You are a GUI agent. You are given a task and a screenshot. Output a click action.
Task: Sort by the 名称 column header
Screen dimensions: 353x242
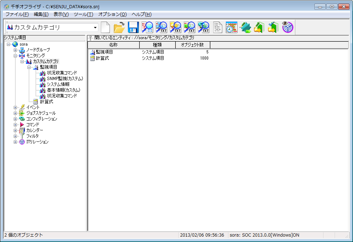113,45
